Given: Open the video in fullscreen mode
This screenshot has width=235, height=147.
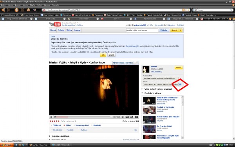Looking at the screenshot, I should click(x=136, y=117).
